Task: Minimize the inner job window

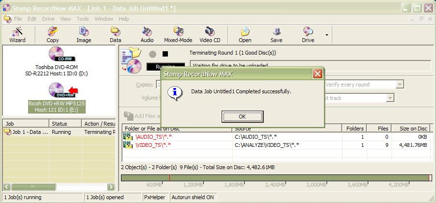Action: coord(413,19)
